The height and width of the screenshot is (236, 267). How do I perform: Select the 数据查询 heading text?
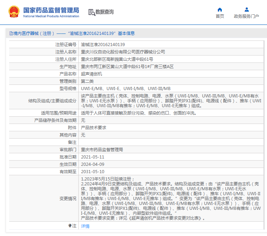(105, 12)
